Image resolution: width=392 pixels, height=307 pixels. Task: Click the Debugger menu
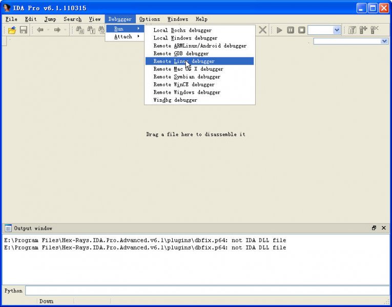coord(120,19)
